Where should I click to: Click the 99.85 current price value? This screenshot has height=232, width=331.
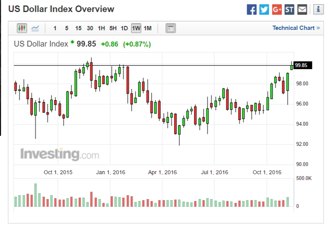(86, 44)
